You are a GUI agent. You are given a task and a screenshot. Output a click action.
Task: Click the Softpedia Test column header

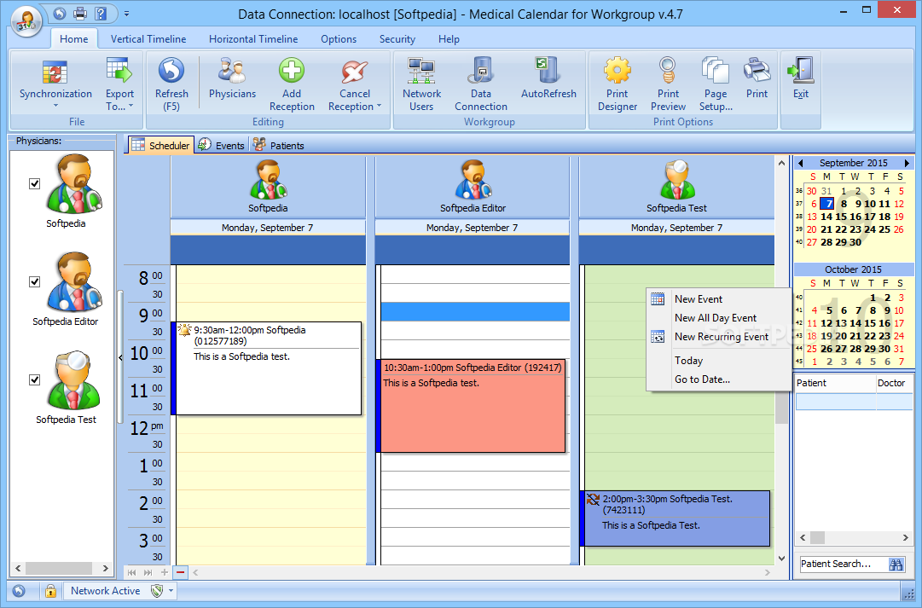(676, 188)
